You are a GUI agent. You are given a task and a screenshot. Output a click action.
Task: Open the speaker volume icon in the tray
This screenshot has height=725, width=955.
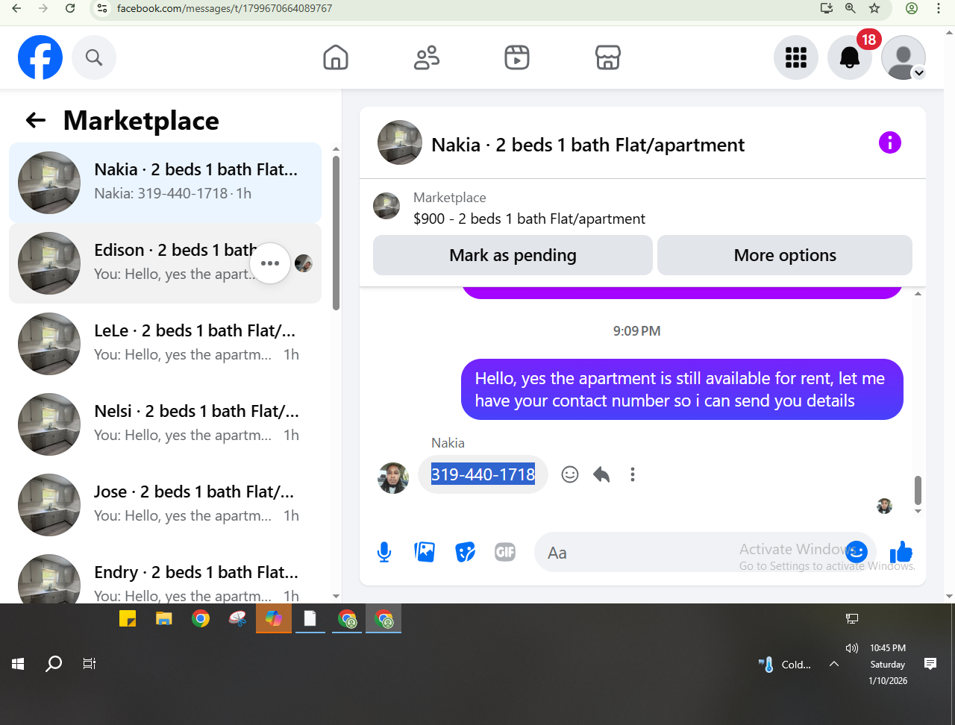pos(851,648)
